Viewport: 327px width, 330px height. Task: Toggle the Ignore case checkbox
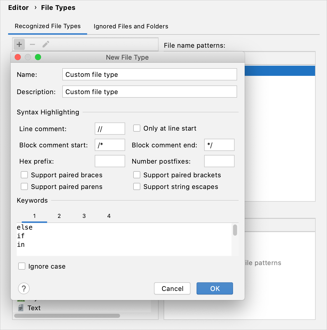(22, 266)
